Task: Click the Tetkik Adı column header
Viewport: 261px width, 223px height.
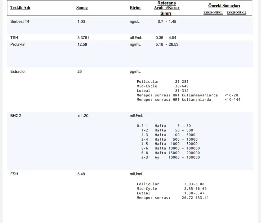Action: [x=20, y=8]
